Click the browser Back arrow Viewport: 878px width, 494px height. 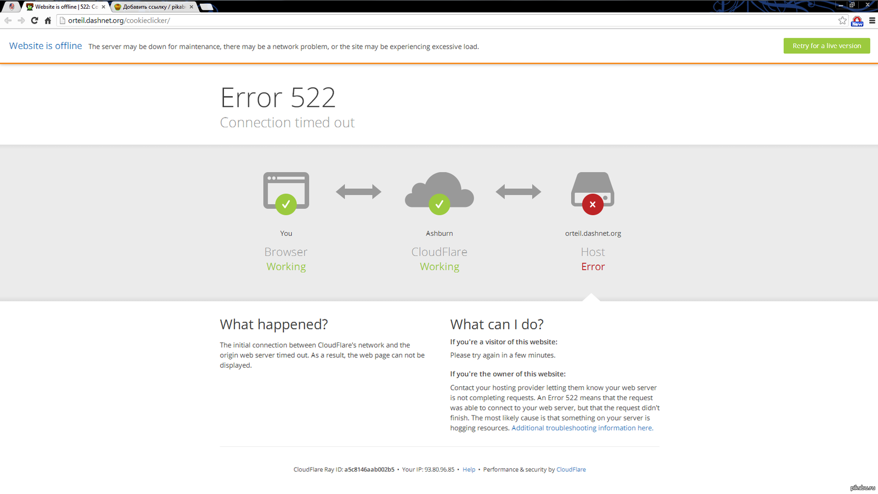pyautogui.click(x=8, y=20)
